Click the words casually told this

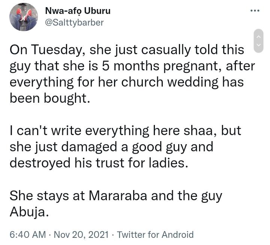[x=193, y=50]
